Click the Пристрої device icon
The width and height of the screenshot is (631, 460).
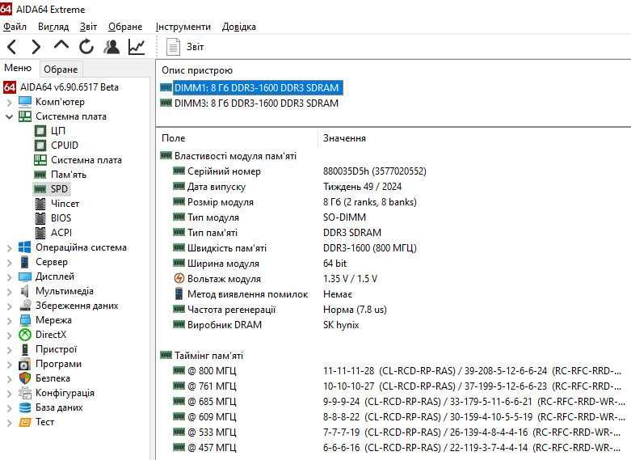click(x=25, y=349)
